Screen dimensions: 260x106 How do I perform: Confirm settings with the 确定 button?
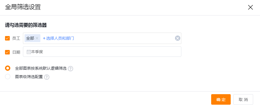click(x=221, y=99)
